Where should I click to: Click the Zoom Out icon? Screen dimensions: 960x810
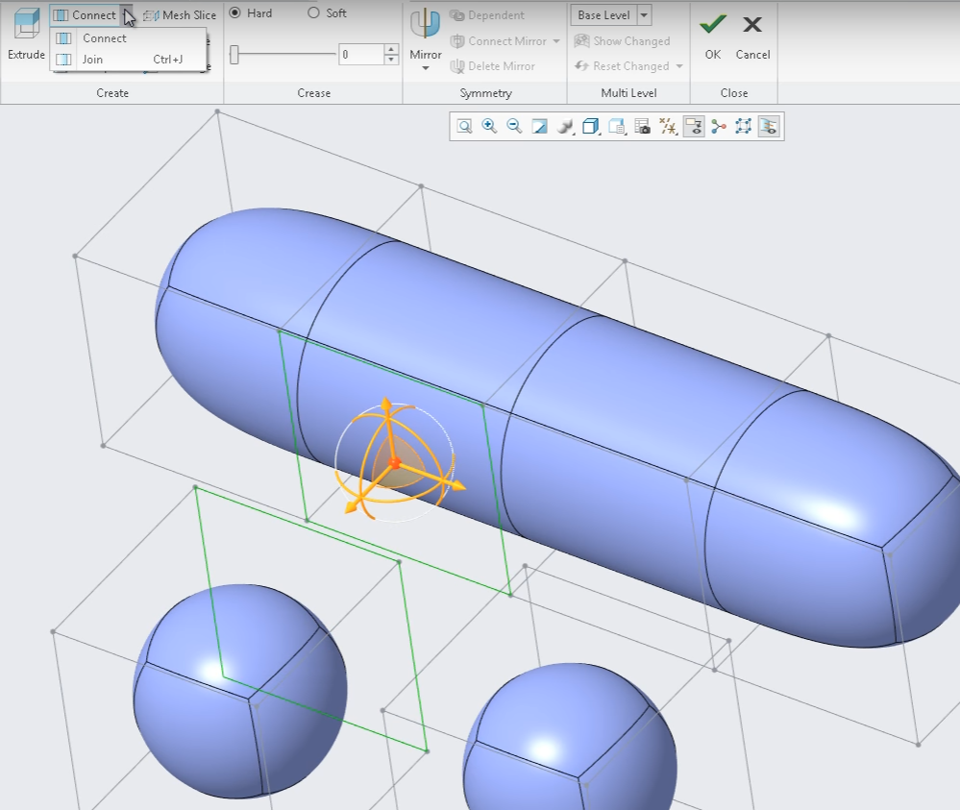[514, 127]
